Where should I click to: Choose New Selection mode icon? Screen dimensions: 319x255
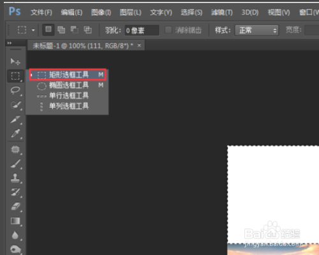(x=48, y=30)
